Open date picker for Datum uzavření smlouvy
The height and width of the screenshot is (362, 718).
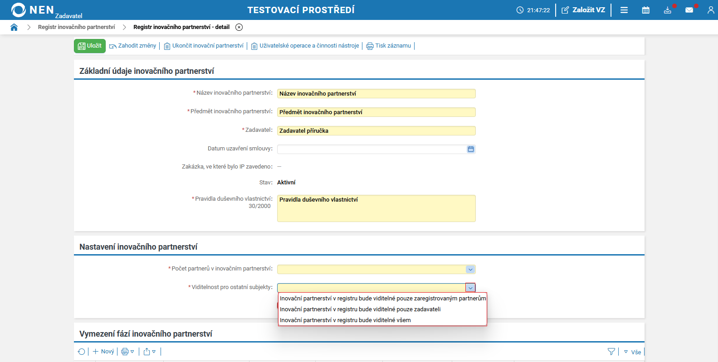(x=471, y=149)
